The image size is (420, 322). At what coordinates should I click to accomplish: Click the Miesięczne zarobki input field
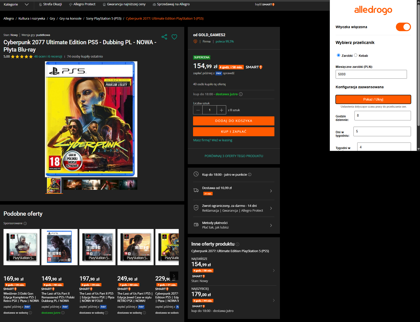[x=371, y=74]
